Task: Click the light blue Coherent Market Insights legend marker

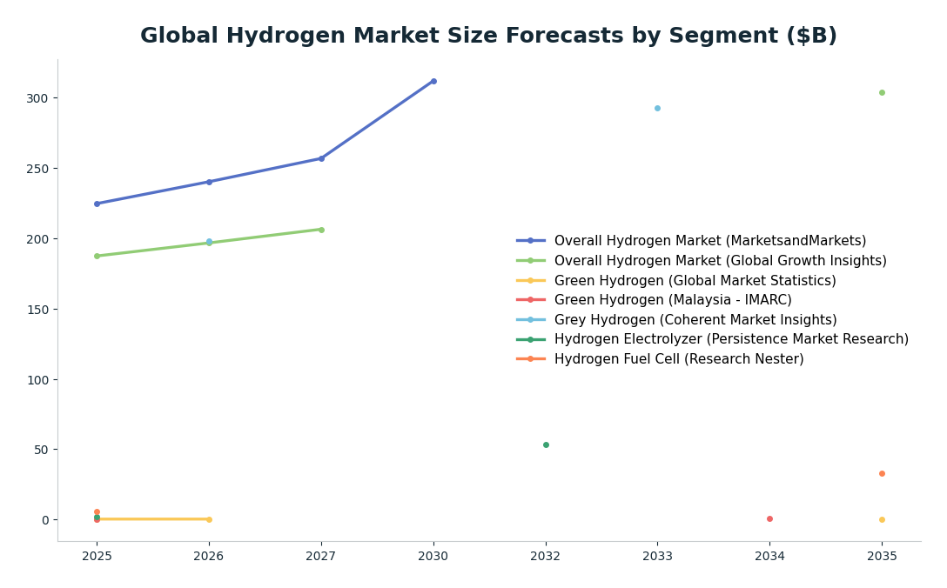Action: [x=531, y=320]
